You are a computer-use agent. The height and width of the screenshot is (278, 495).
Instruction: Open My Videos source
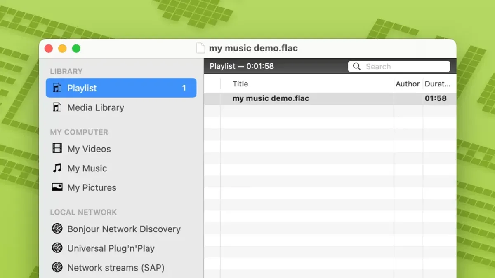click(121, 149)
